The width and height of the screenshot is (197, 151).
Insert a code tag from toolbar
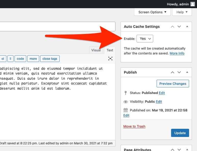(x=20, y=59)
